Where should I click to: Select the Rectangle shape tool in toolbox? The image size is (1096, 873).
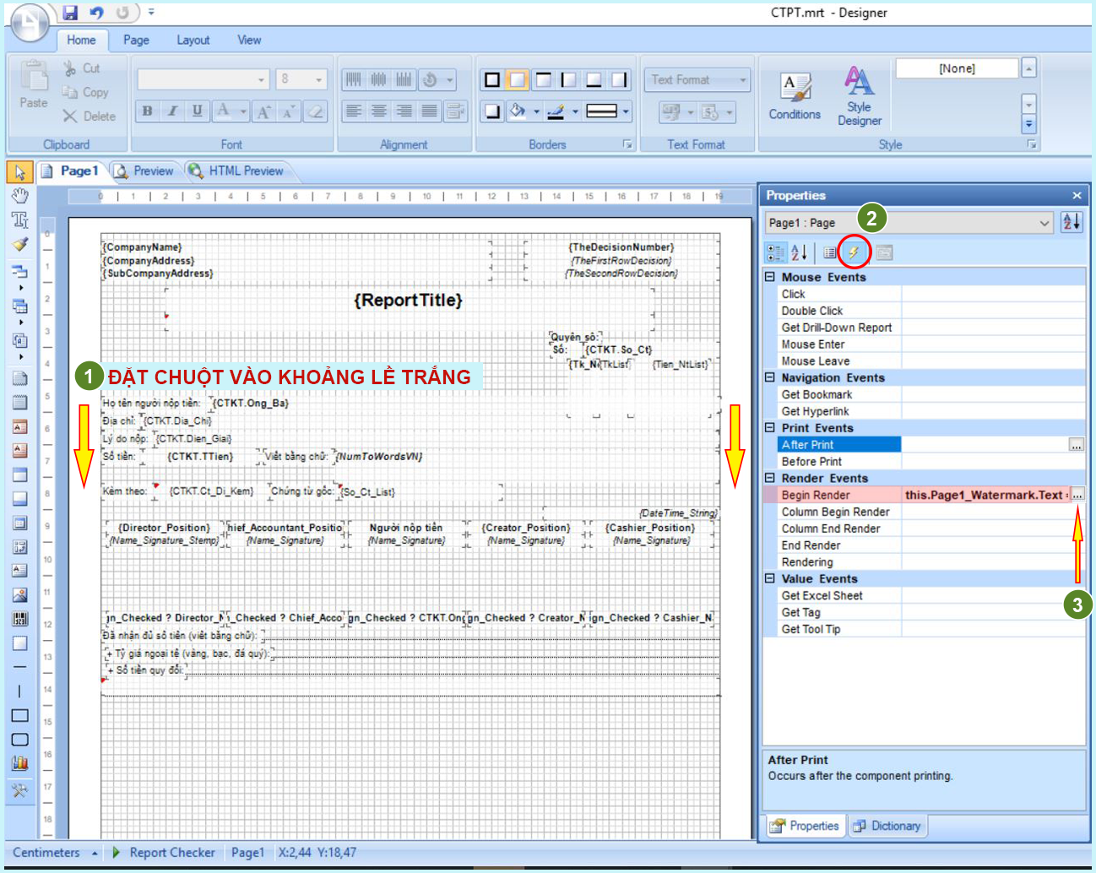pos(19,716)
